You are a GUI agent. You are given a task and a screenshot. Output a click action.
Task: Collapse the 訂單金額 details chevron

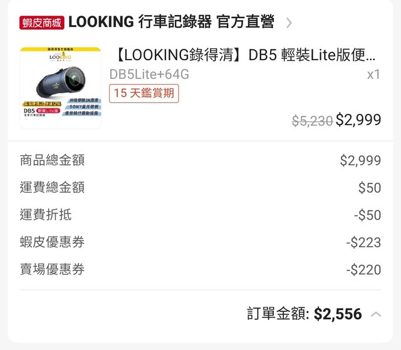[x=376, y=314]
